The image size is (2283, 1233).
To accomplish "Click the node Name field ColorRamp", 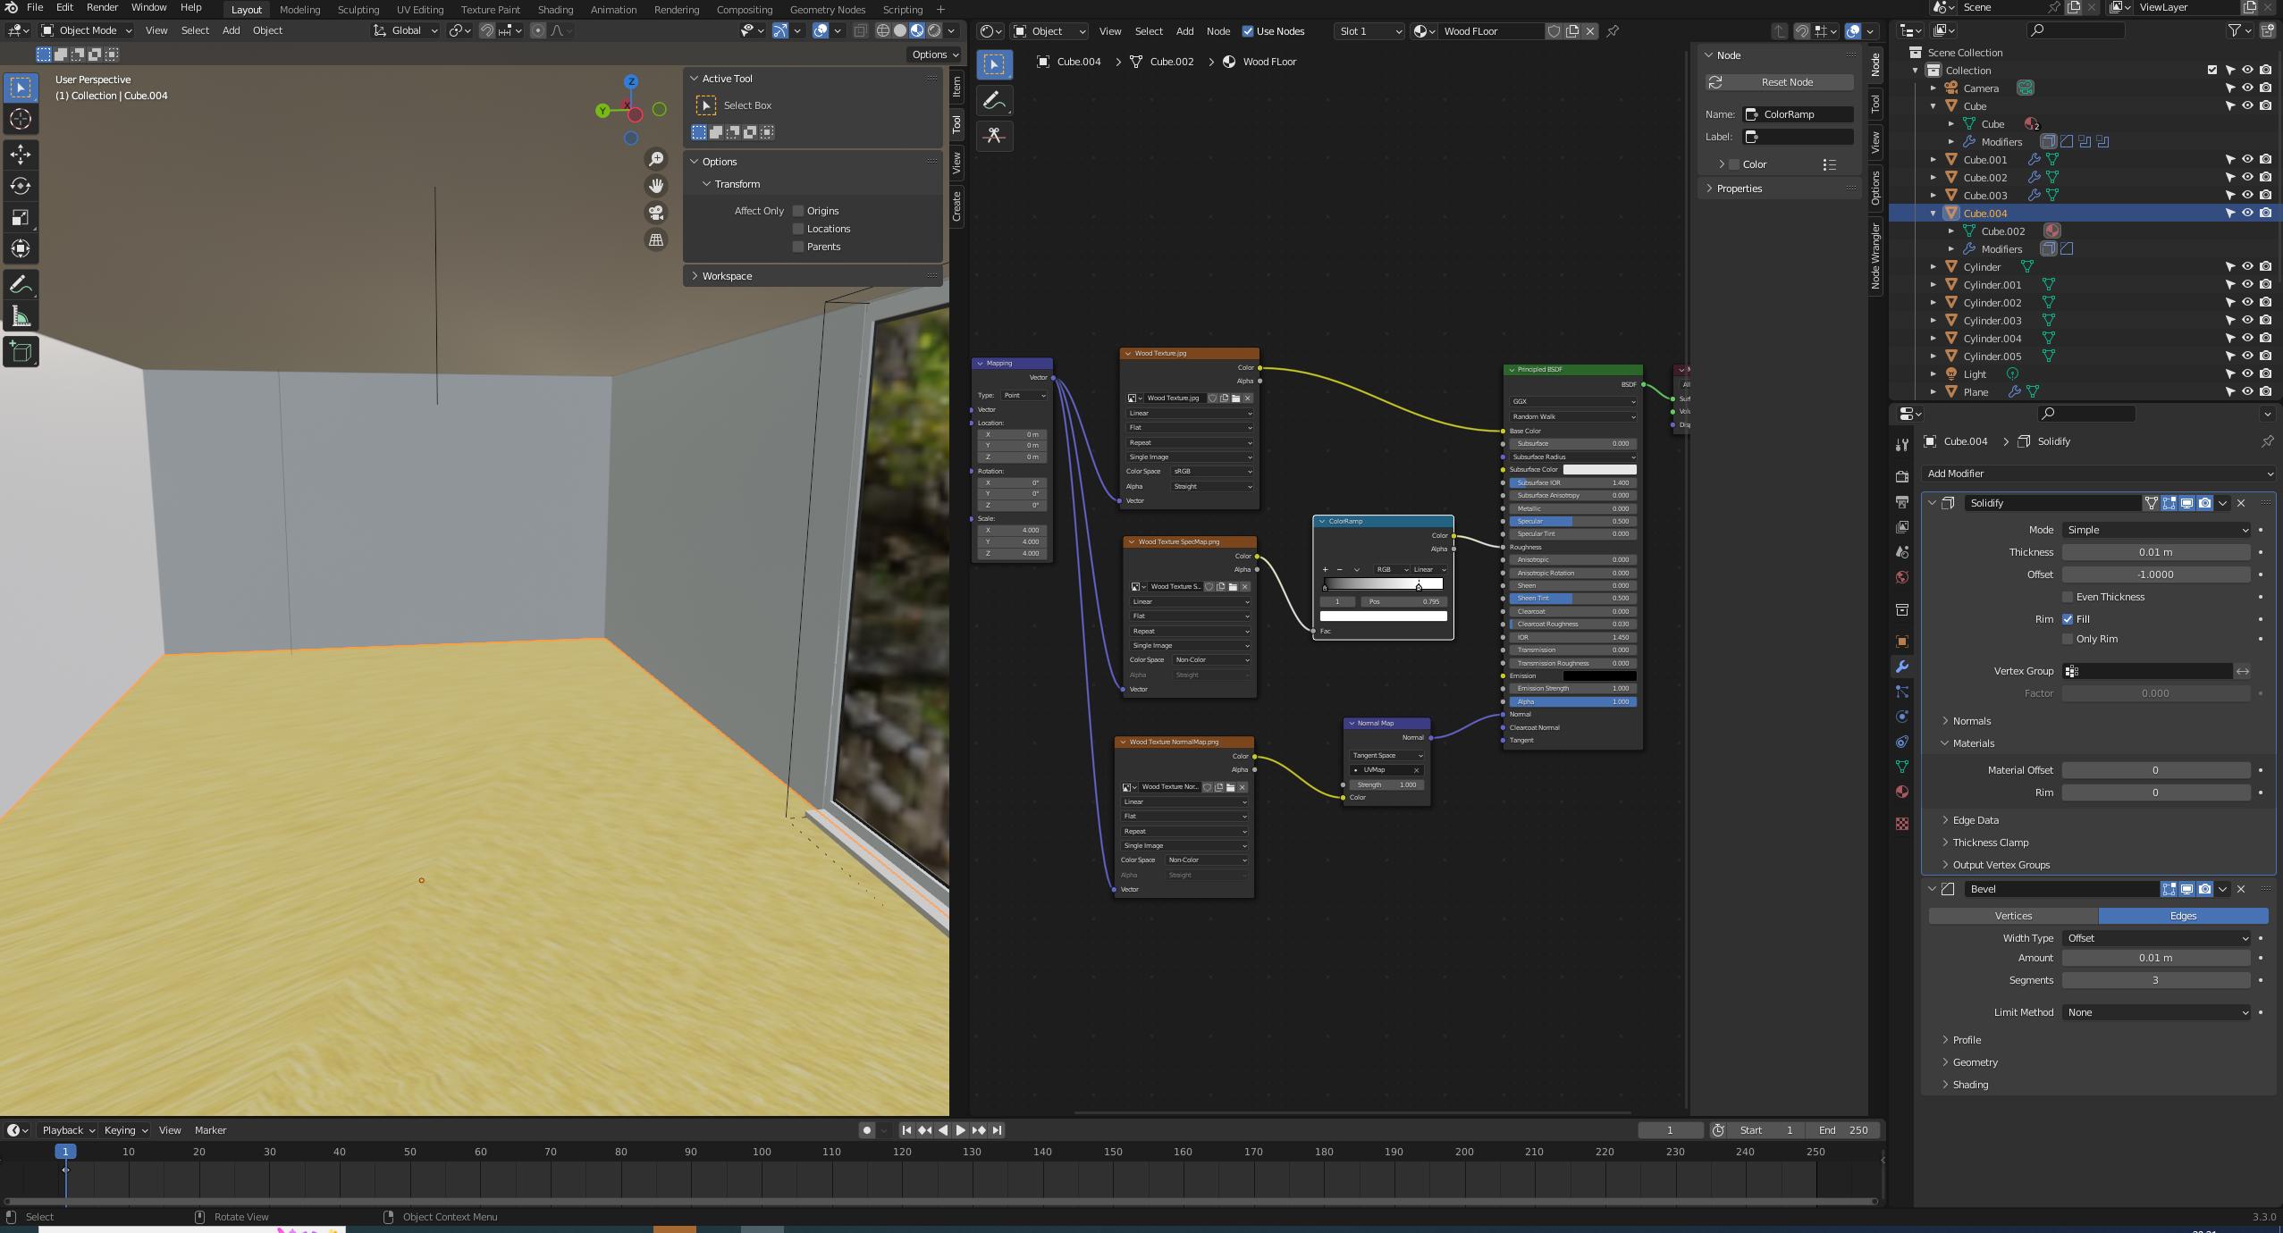I will pos(1798,114).
